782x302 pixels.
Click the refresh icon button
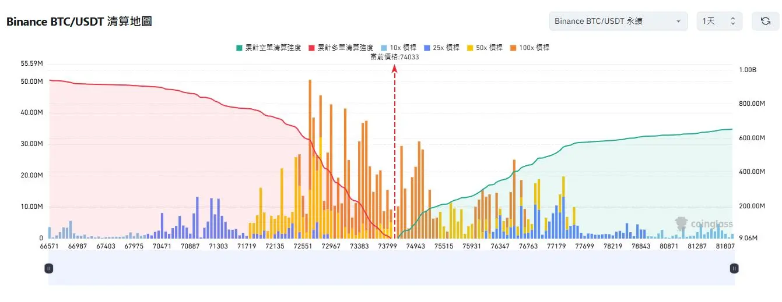pos(766,21)
